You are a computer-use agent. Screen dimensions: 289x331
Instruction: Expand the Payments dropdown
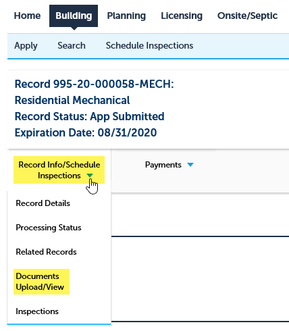(x=169, y=165)
